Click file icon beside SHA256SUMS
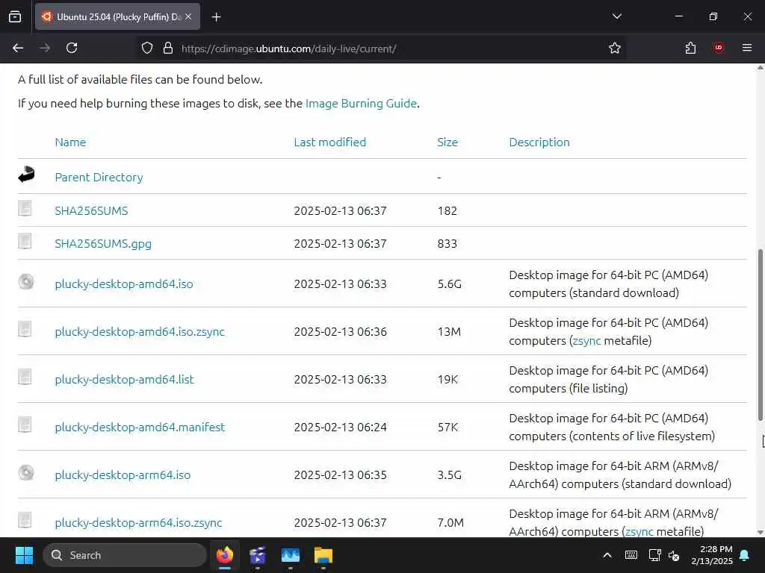This screenshot has height=573, width=765. pos(25,208)
